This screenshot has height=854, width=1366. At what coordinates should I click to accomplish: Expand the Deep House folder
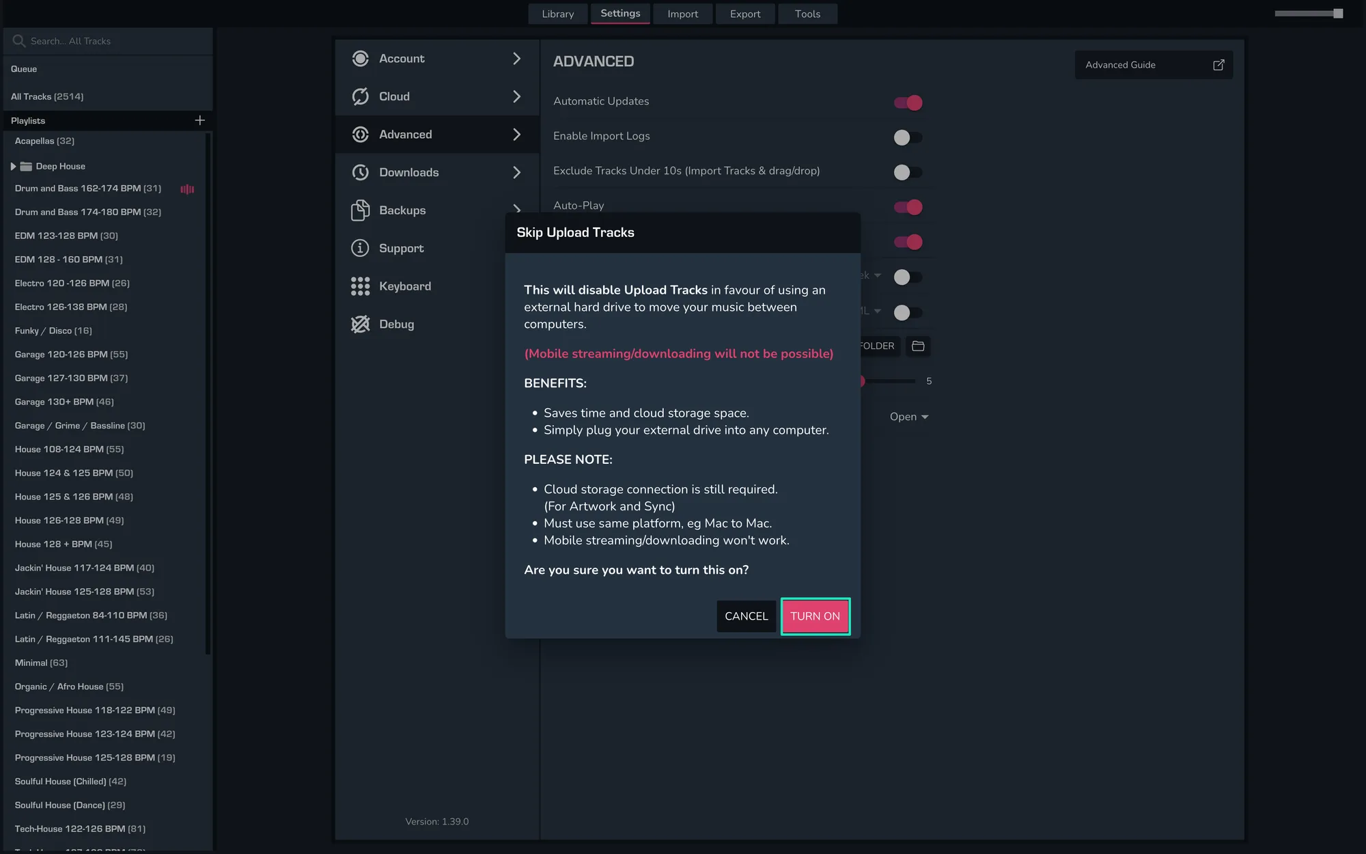(13, 166)
